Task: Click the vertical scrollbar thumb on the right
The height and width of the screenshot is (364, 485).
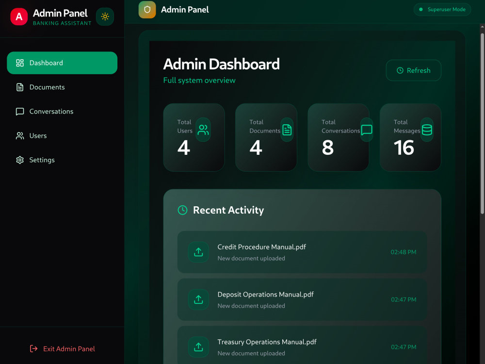Action: 482,124
